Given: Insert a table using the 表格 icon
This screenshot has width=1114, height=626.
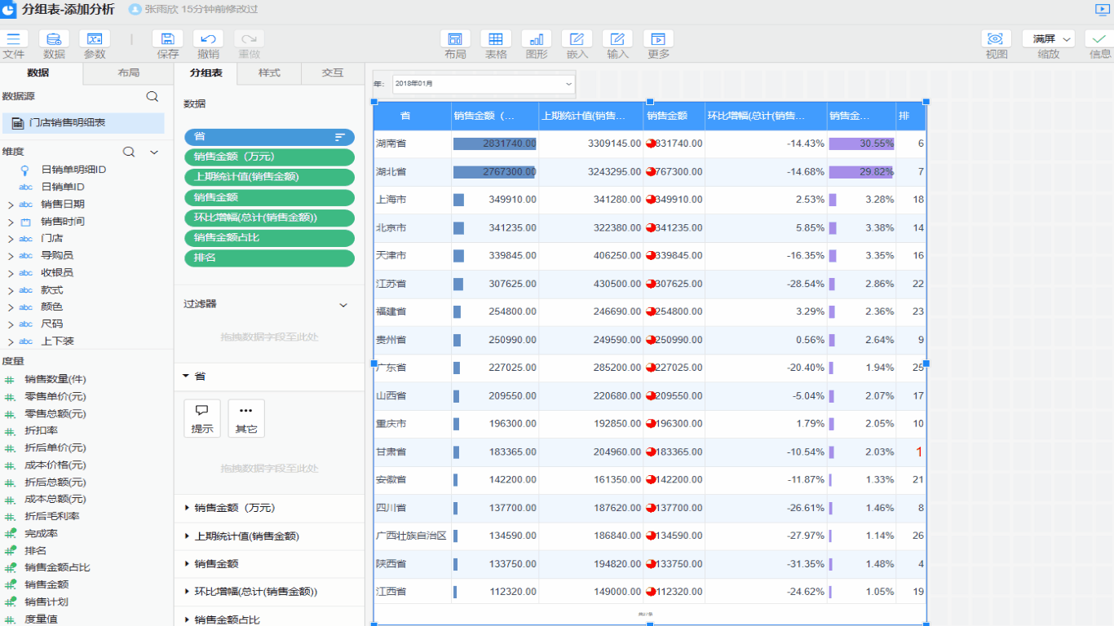Looking at the screenshot, I should click(x=496, y=39).
